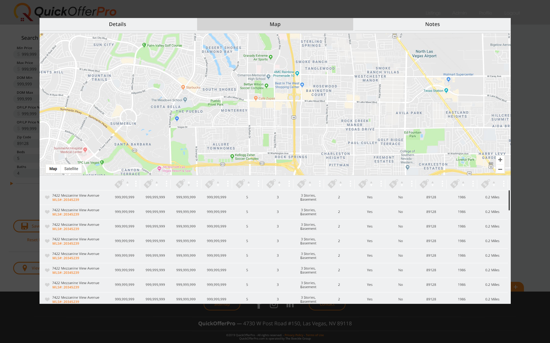Zoom out on the map
550x343 pixels.
(x=500, y=169)
